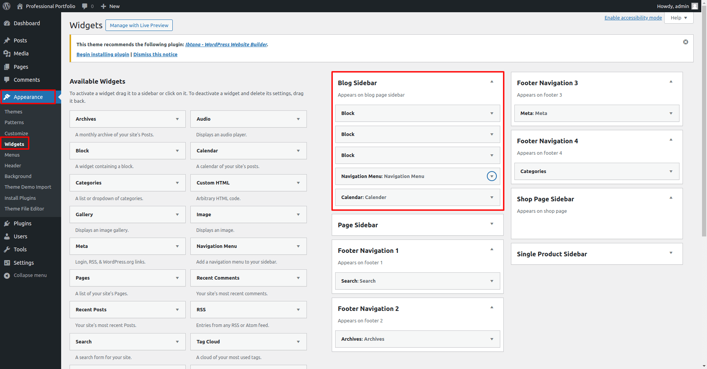The height and width of the screenshot is (369, 707).
Task: Collapse the Footer Navigation 3 area
Action: [x=671, y=82]
